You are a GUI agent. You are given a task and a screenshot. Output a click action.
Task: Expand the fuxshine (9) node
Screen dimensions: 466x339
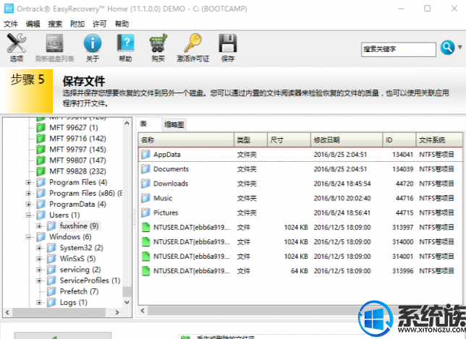coord(39,226)
